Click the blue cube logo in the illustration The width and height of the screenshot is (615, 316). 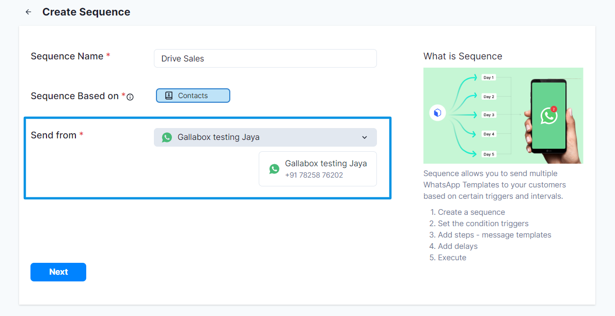(x=437, y=113)
